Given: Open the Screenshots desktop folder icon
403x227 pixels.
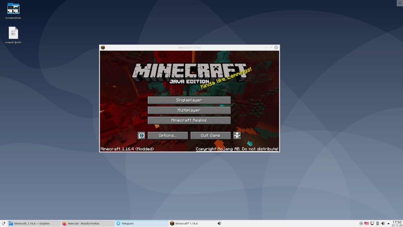Looking at the screenshot, I should point(13,11).
